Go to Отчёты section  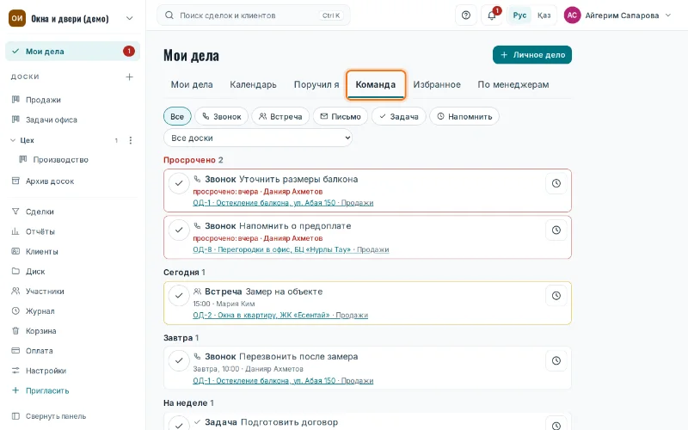click(x=72, y=231)
